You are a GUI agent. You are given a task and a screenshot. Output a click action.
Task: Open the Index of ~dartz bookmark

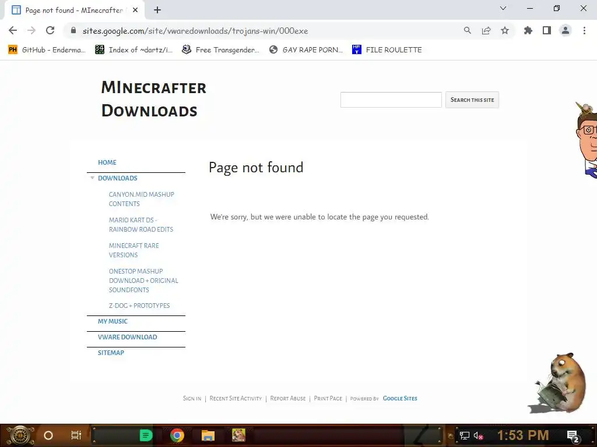tap(134, 50)
